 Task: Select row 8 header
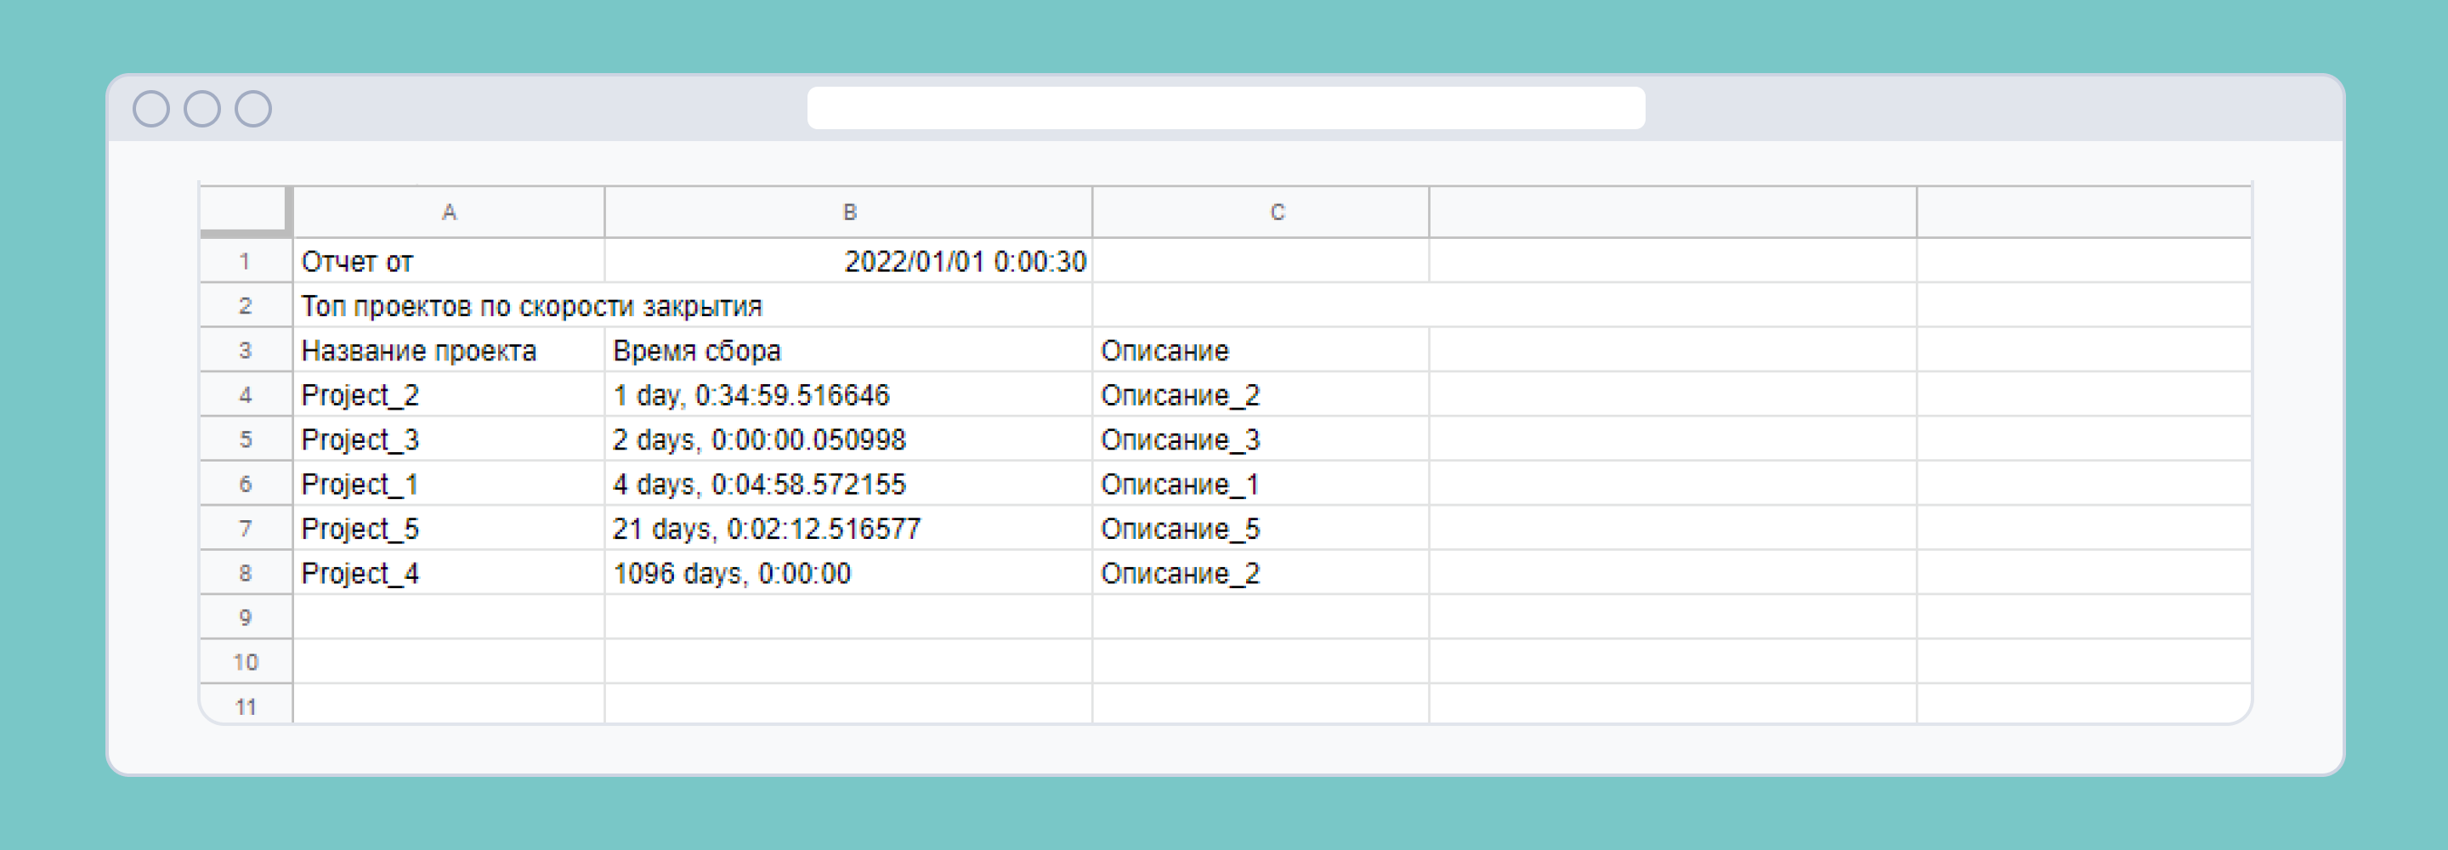245,572
